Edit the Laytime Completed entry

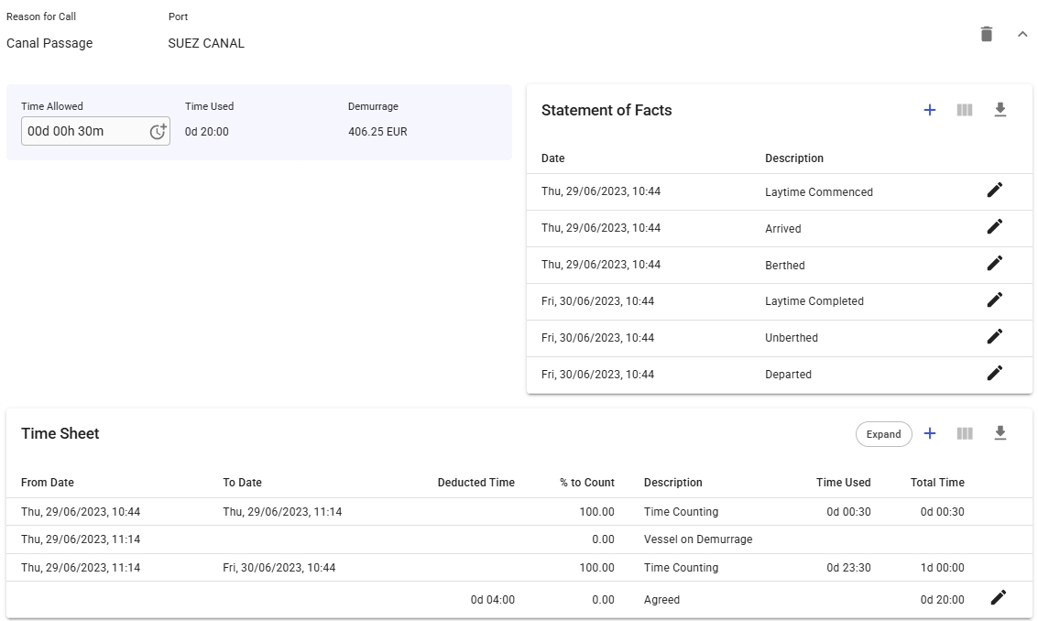click(995, 300)
